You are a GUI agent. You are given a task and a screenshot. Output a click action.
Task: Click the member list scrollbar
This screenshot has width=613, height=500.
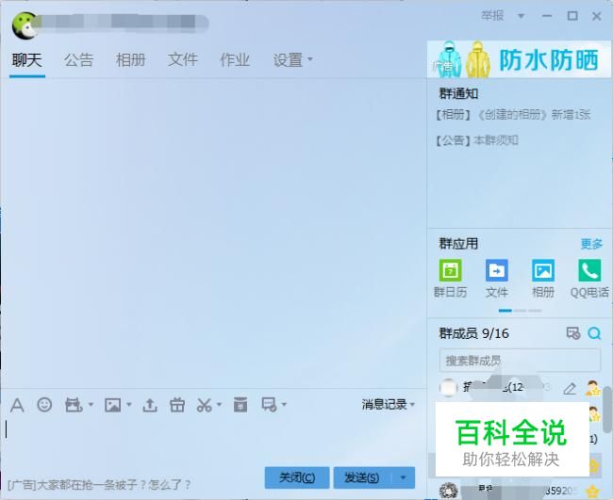tap(606, 408)
